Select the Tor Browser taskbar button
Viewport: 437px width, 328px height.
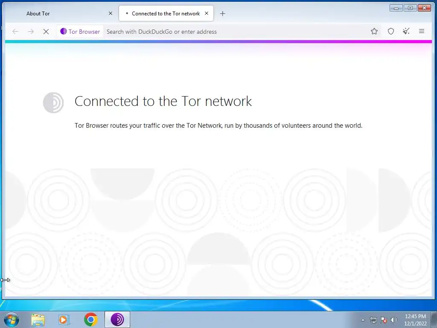click(x=117, y=319)
